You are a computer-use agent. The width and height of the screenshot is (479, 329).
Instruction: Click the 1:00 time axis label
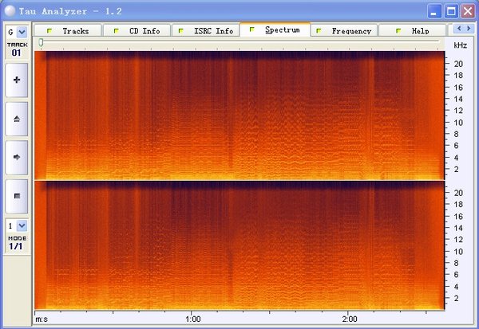point(193,319)
